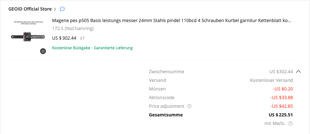Open the GEOID Official Store page
Image resolution: width=310 pixels, height=134 pixels.
pos(30,9)
